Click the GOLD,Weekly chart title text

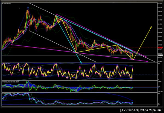coord(7,4)
